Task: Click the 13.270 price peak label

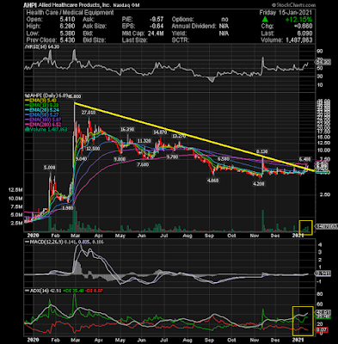Action: [x=179, y=136]
